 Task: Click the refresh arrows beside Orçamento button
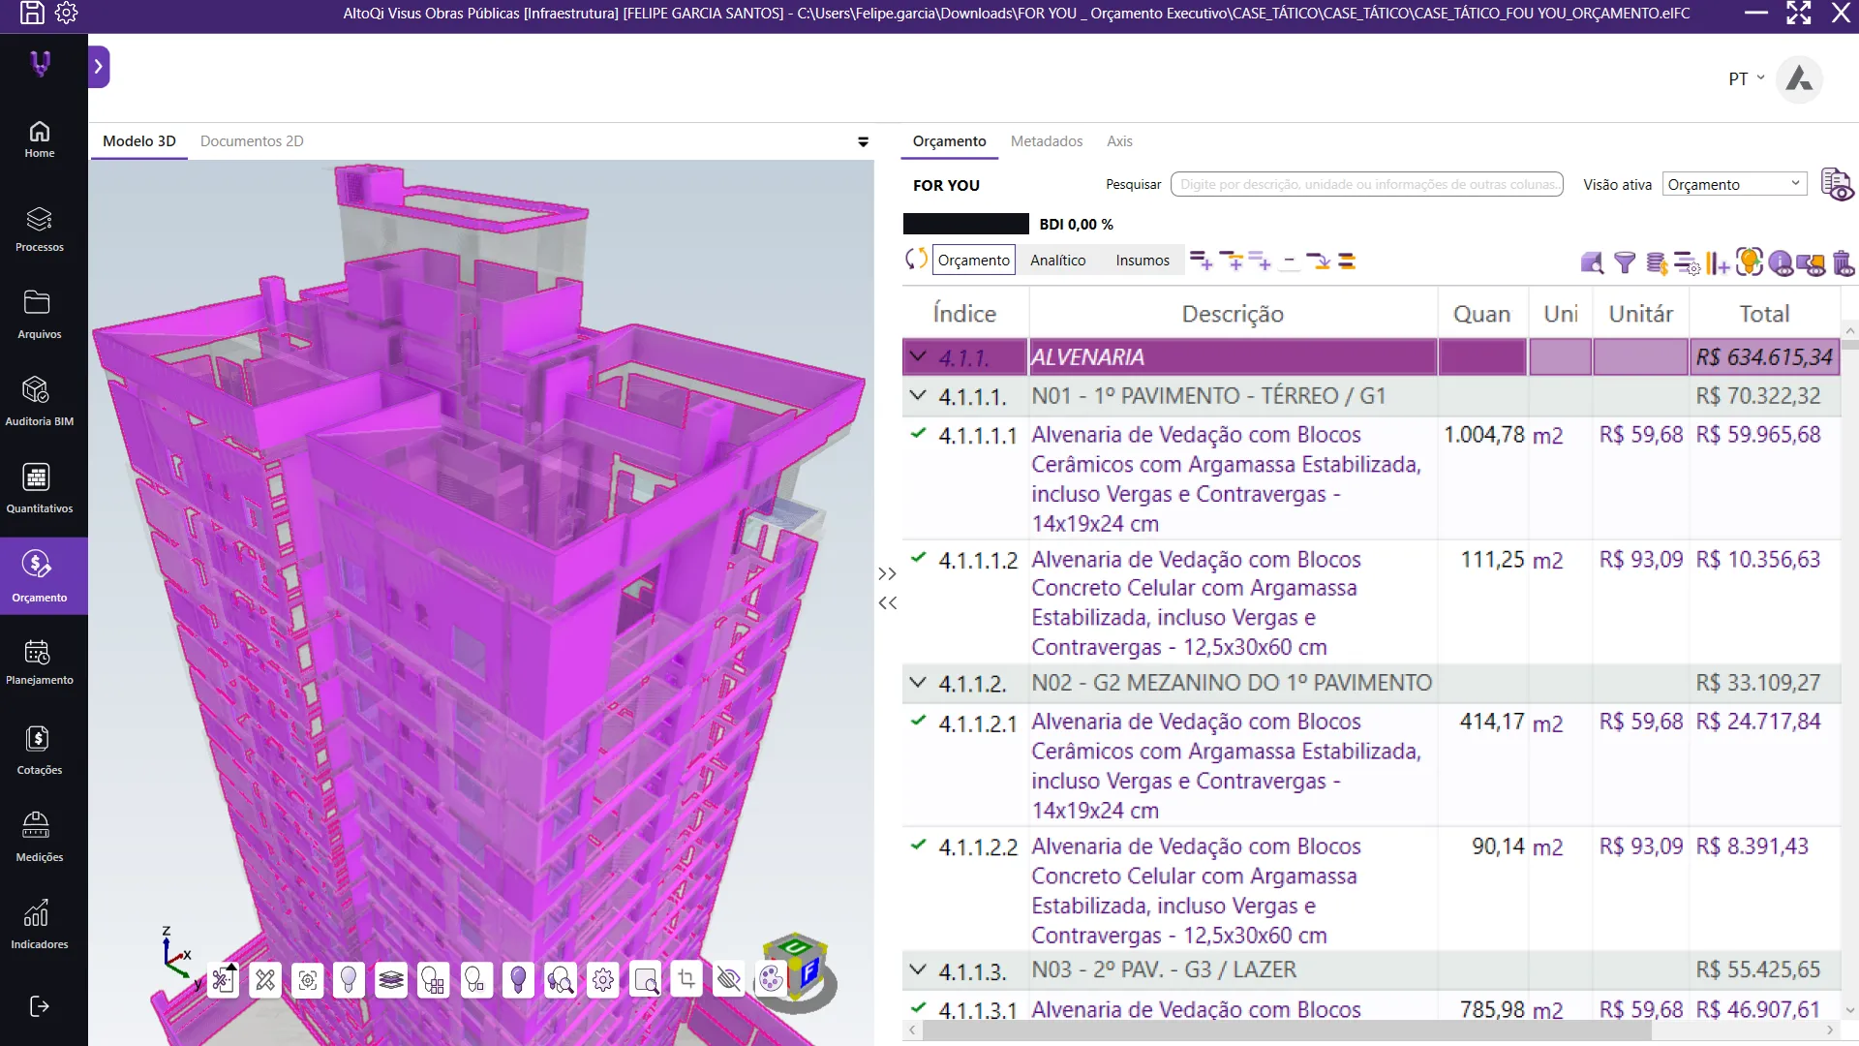[916, 260]
